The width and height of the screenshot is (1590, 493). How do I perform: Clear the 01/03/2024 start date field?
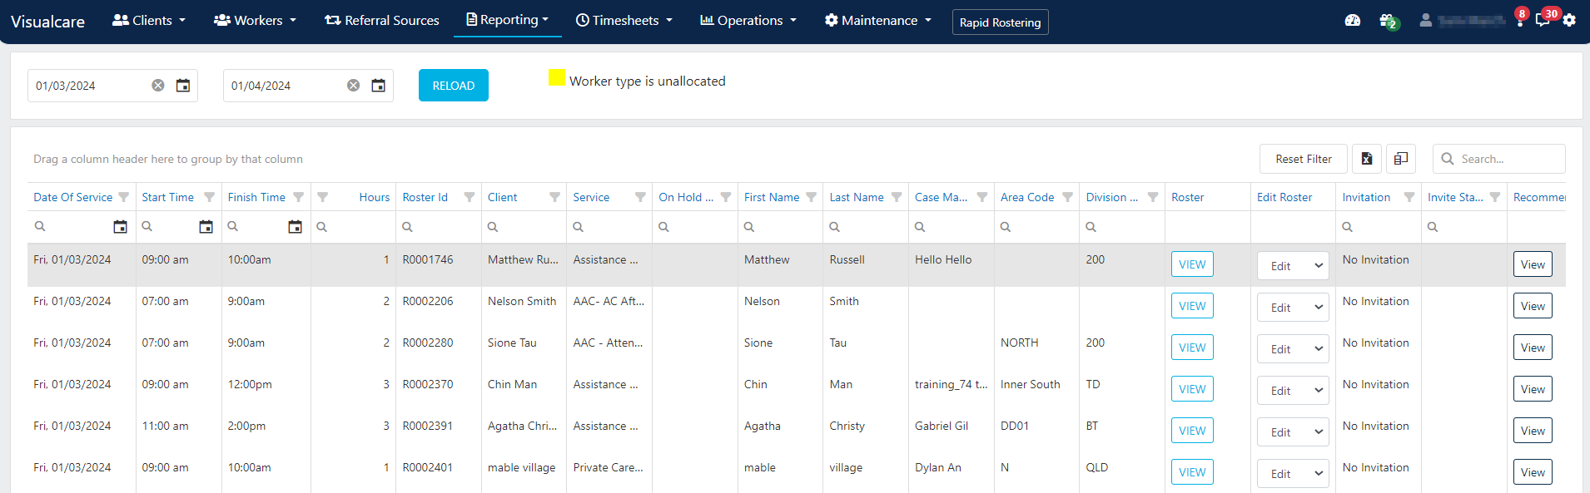(x=158, y=86)
